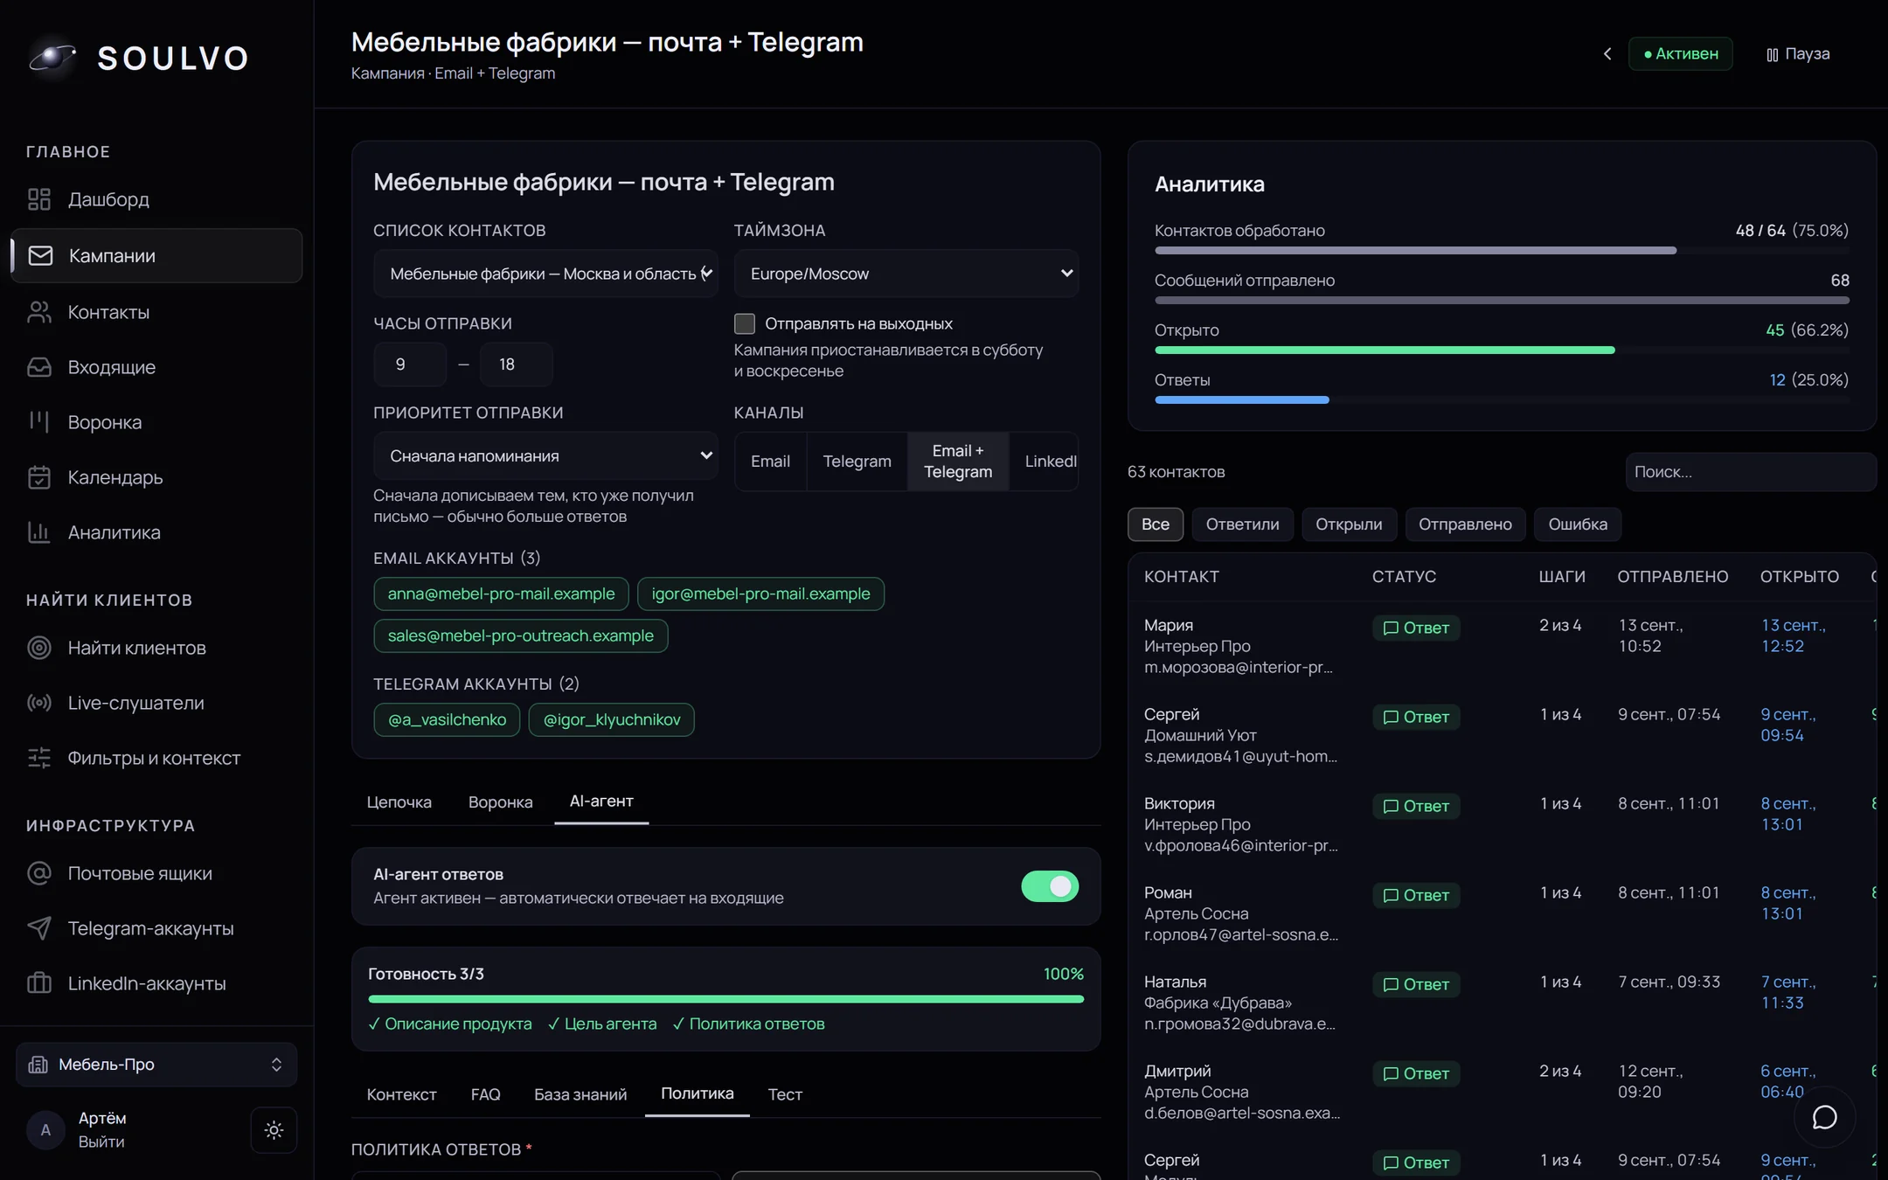This screenshot has width=1888, height=1180.
Task: Open the Список контактов dropdown
Action: 546,274
